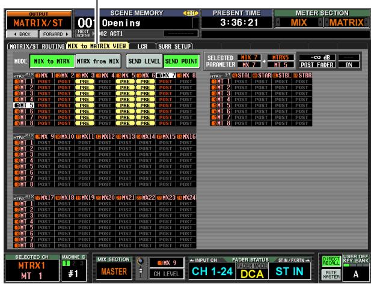The height and width of the screenshot is (284, 371).
Task: Toggle MUTE MASTER
Action: [x=331, y=274]
